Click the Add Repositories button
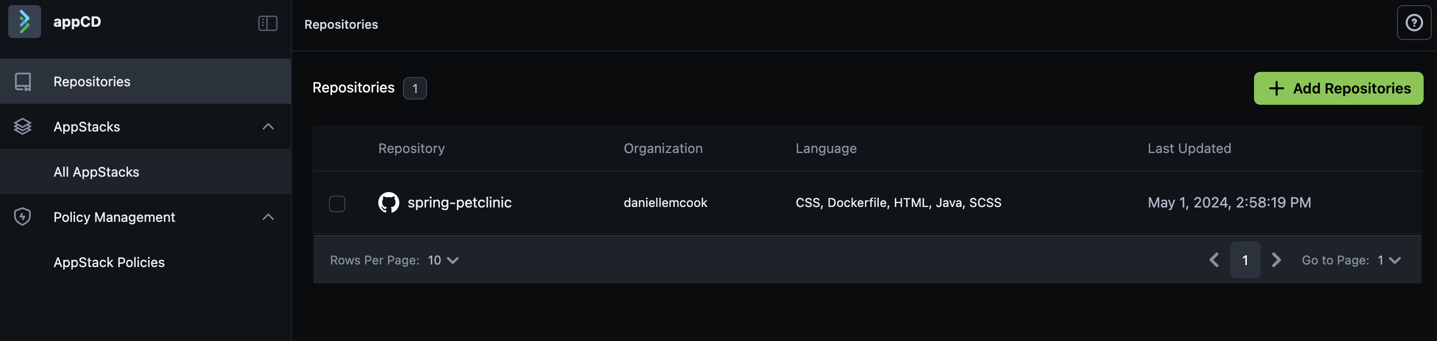The width and height of the screenshot is (1437, 341). click(x=1338, y=88)
